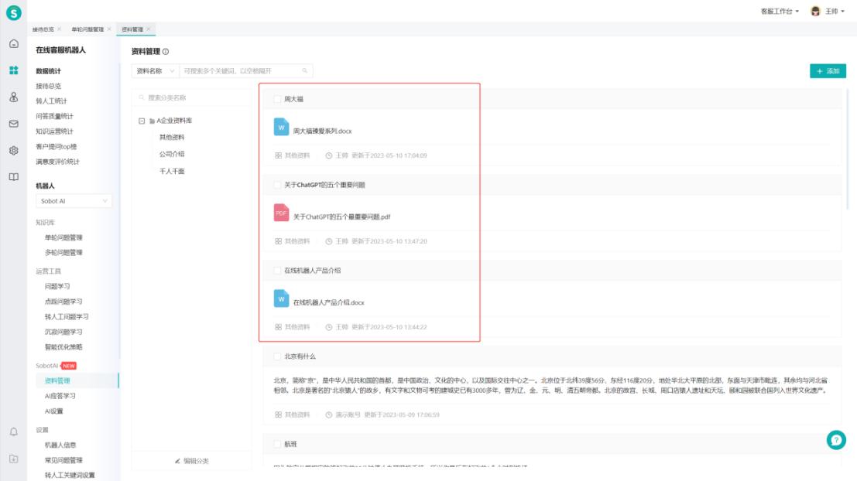The image size is (857, 481).
Task: Expand the Sobot AI robot selector
Action: click(74, 201)
